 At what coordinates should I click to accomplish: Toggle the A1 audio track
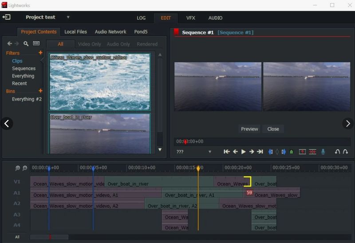pos(17,193)
